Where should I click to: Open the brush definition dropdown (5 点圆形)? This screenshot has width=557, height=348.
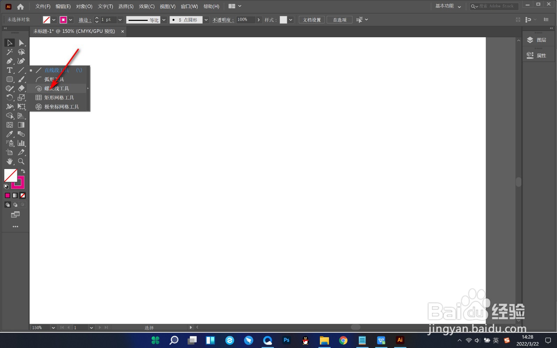(x=206, y=20)
